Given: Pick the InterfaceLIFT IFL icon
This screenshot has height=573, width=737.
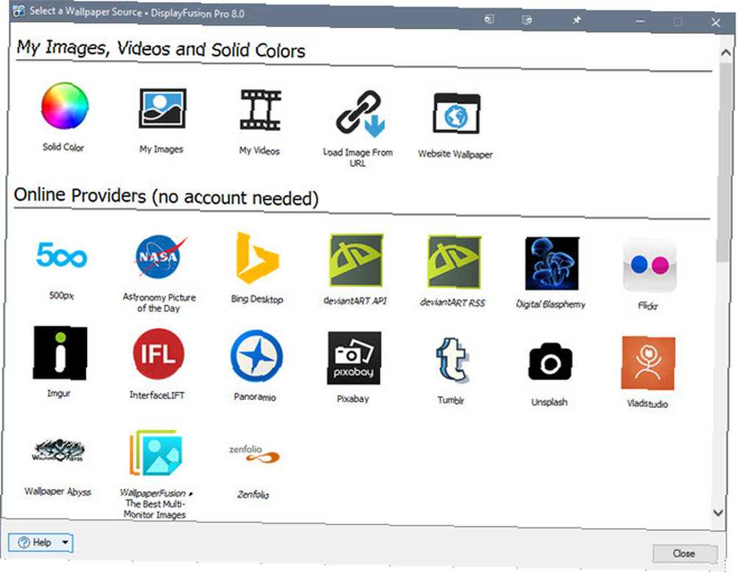Looking at the screenshot, I should (x=158, y=354).
